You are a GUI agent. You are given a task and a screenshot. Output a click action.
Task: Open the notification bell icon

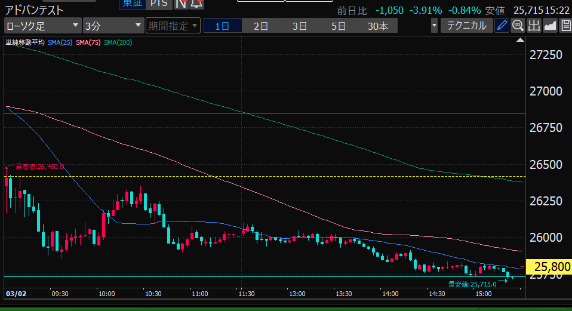click(197, 4)
